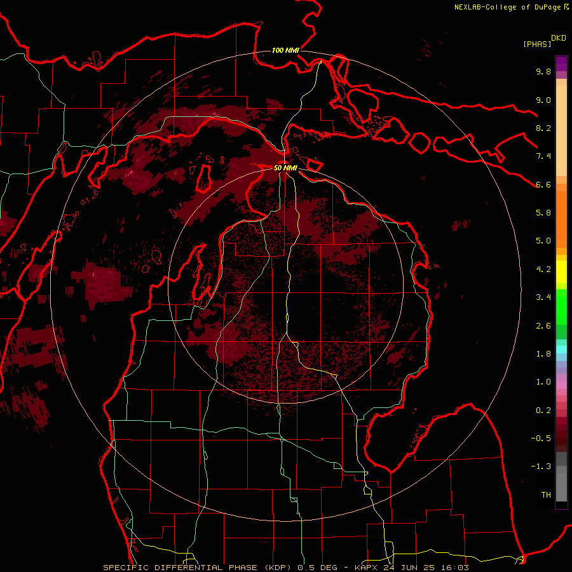Click the 9.0 value on the scale
This screenshot has height=572, width=572.
(543, 100)
